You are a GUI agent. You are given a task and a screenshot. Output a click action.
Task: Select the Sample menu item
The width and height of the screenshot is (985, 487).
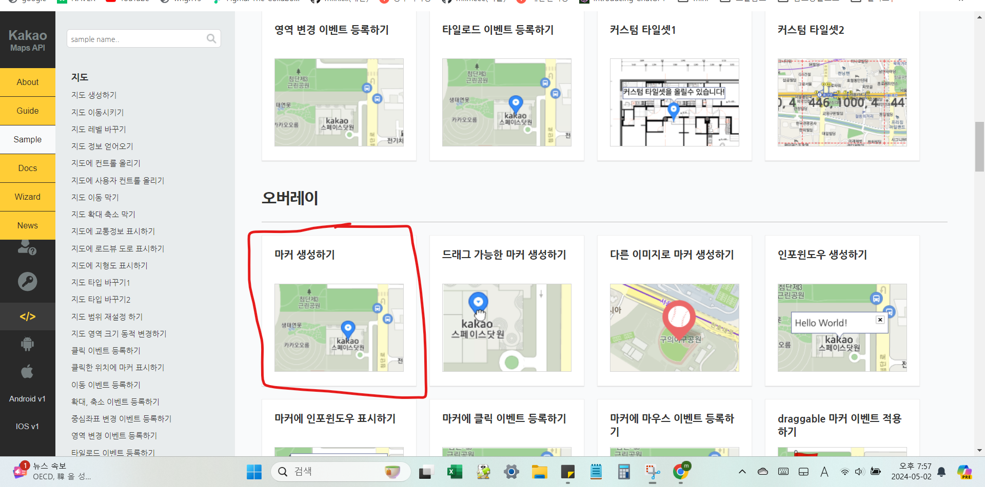coord(28,139)
